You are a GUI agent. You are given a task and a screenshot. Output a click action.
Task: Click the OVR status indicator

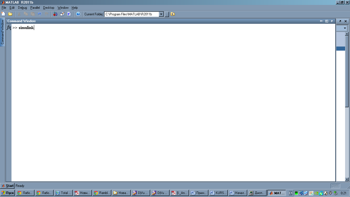[x=335, y=186]
